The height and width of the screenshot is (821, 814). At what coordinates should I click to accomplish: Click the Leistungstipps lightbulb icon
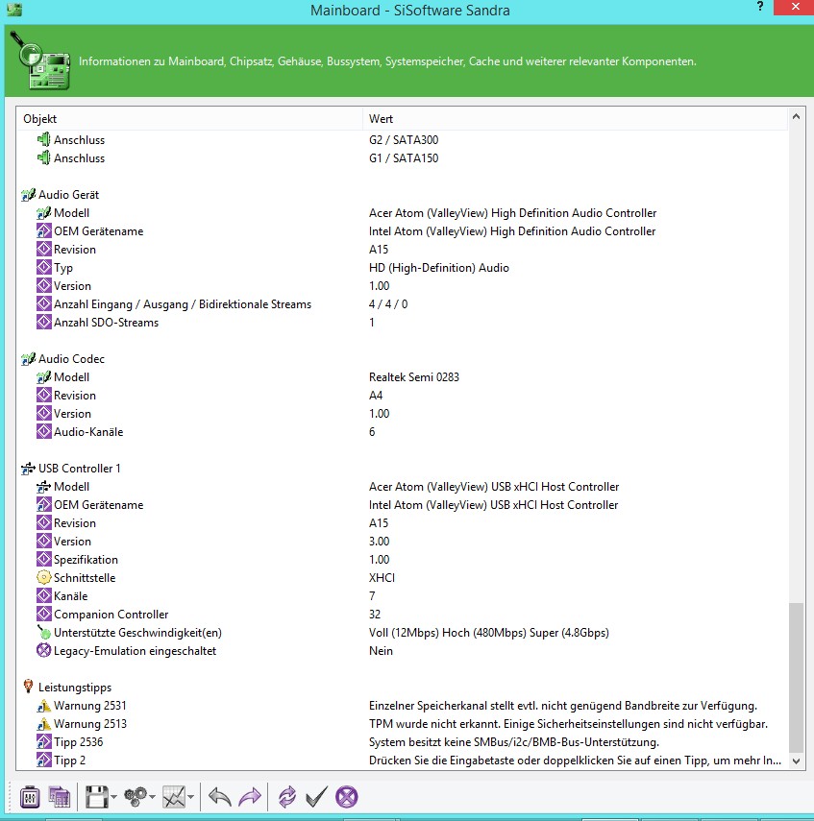pyautogui.click(x=28, y=687)
